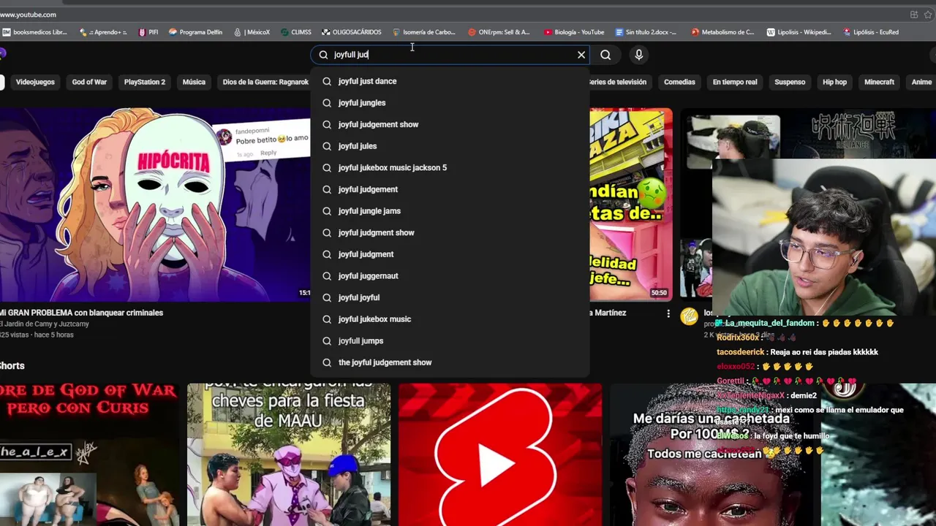Filter by Hip hop chip
936x526 pixels.
point(834,82)
